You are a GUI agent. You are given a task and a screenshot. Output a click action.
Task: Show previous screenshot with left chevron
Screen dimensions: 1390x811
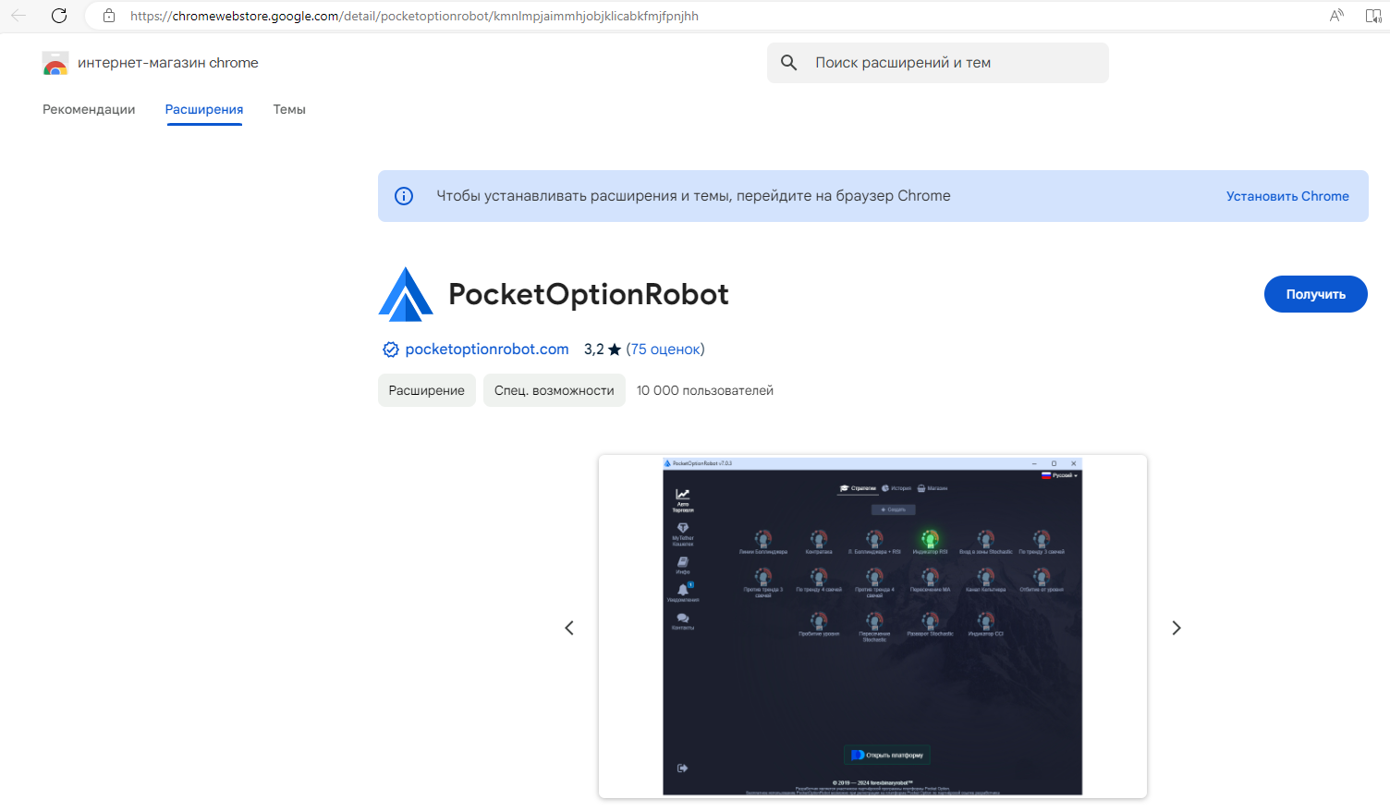click(x=569, y=628)
